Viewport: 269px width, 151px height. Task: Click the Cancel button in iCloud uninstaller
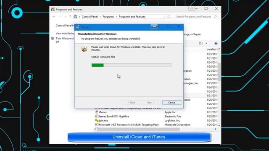pos(171,102)
